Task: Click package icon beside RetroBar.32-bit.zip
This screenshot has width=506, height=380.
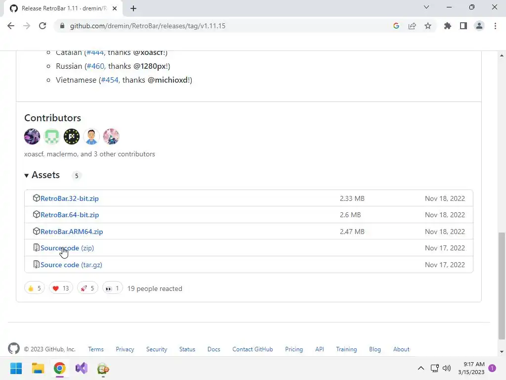Action: (37, 198)
